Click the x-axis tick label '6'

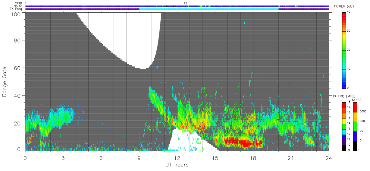(x=101, y=158)
